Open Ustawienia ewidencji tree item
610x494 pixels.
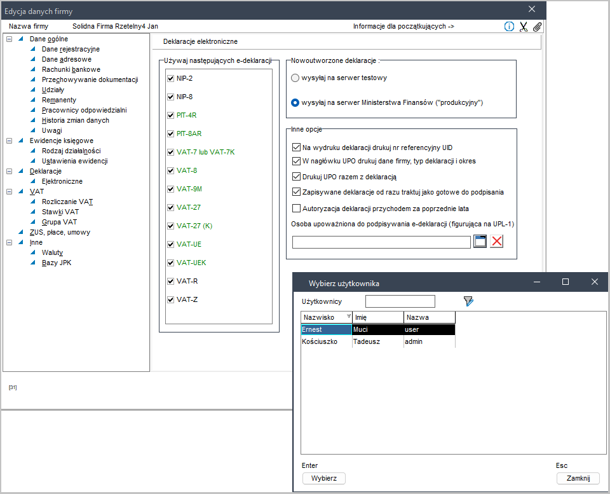[x=75, y=161]
